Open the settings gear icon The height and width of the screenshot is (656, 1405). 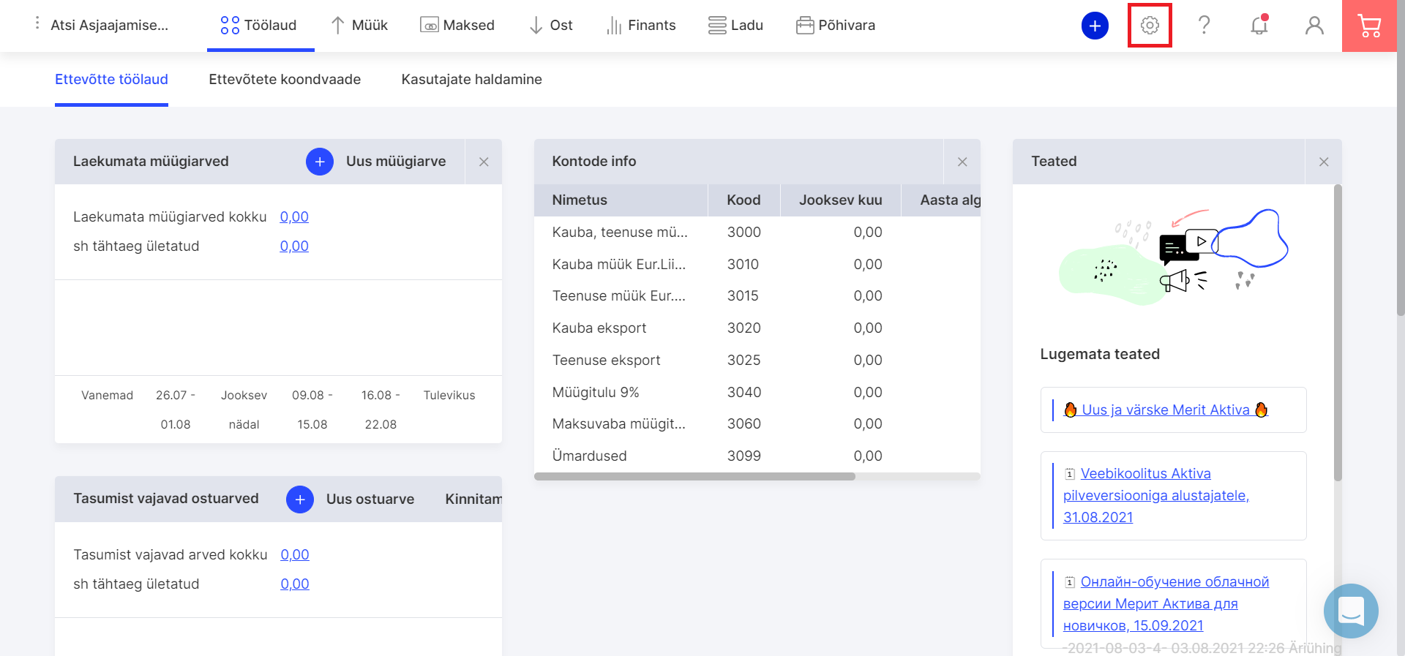[1150, 26]
